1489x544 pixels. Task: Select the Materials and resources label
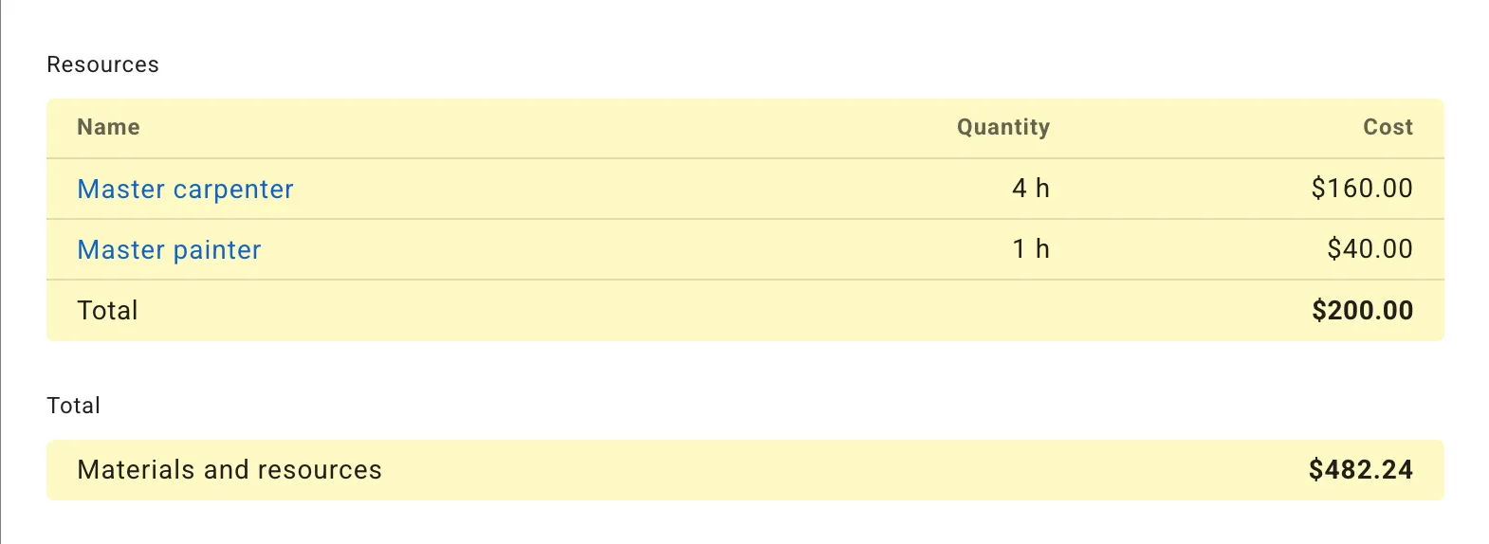230,470
